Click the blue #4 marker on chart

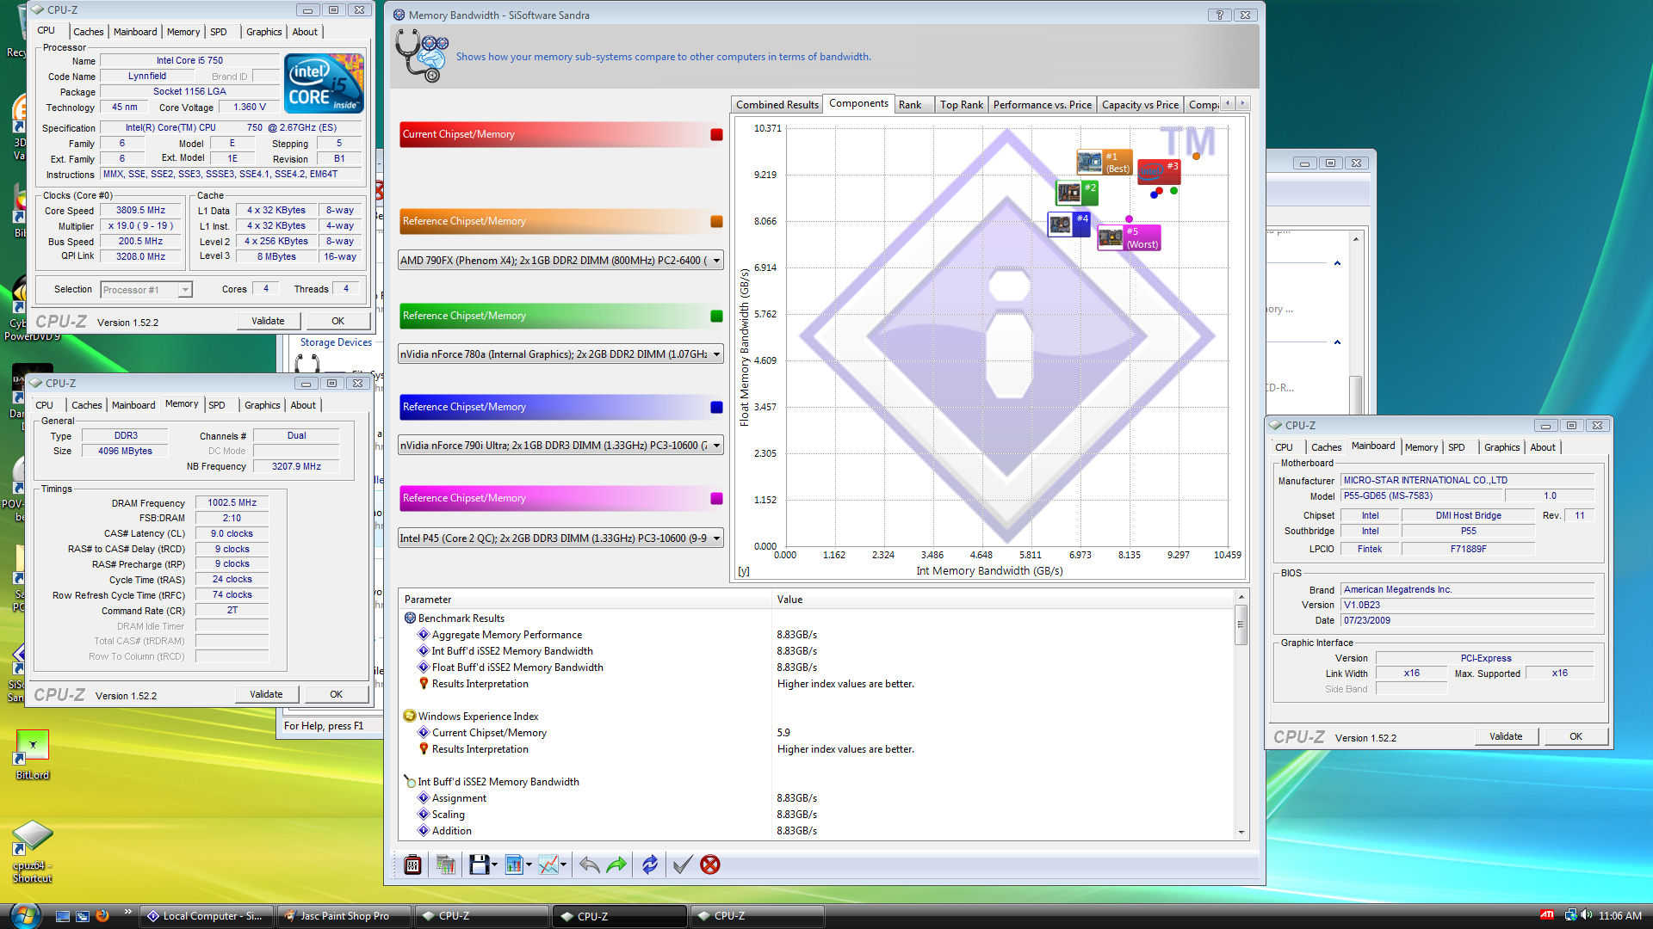[1069, 224]
